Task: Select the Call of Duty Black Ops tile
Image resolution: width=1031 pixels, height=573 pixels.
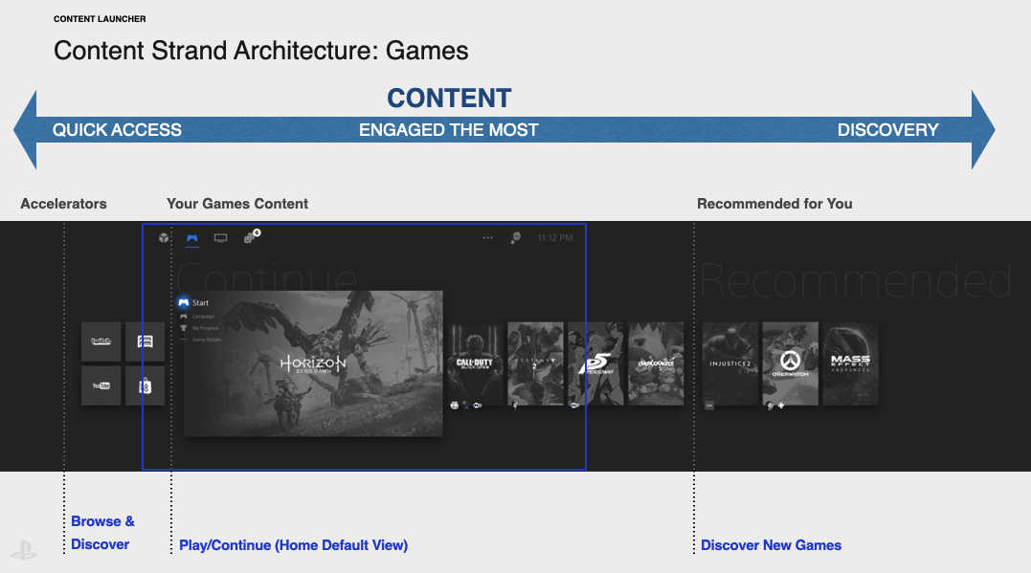Action: tap(475, 364)
